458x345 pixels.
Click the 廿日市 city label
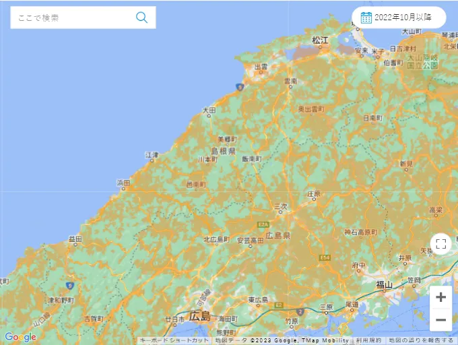click(x=175, y=319)
